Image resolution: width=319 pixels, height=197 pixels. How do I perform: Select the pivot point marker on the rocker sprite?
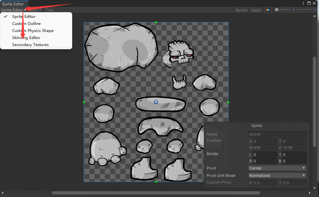[x=156, y=102]
